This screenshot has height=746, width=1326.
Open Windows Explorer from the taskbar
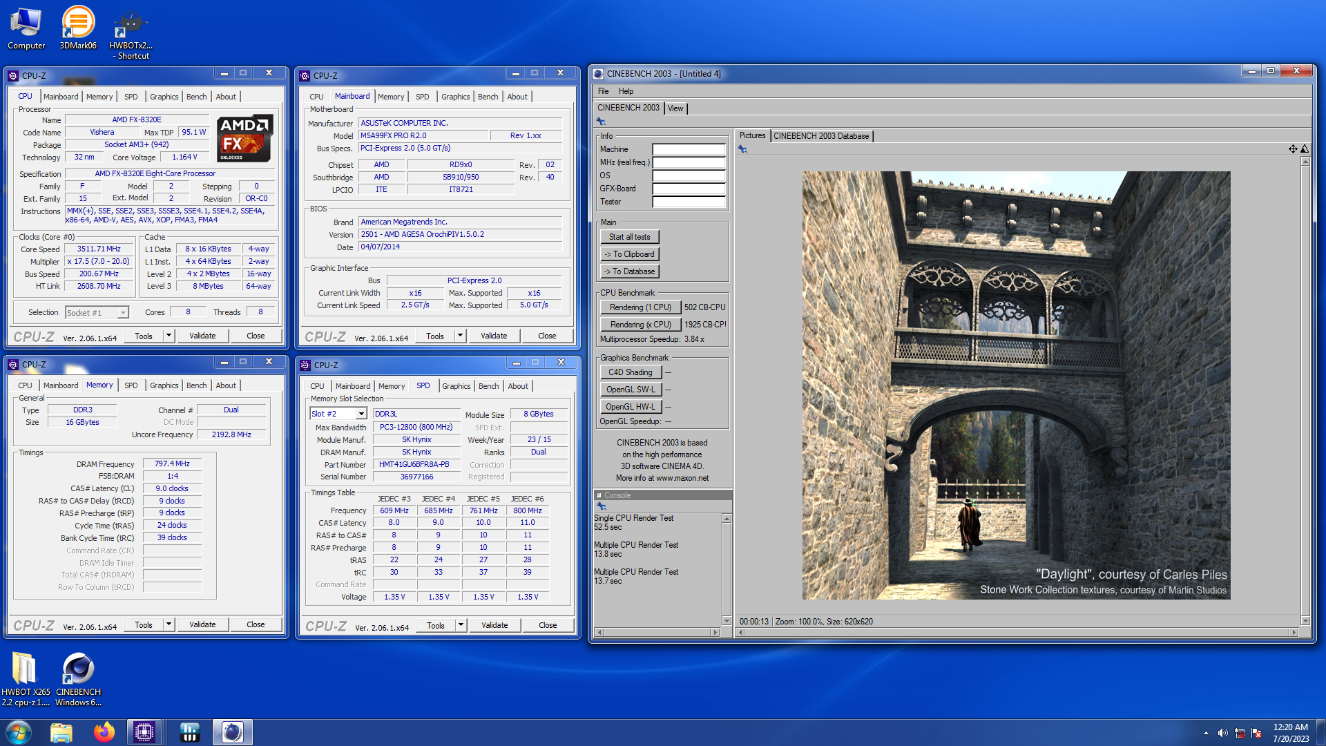coord(61,732)
